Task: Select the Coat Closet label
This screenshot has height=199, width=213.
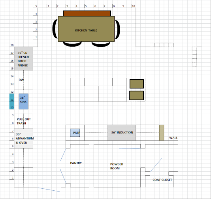Action: (x=162, y=180)
